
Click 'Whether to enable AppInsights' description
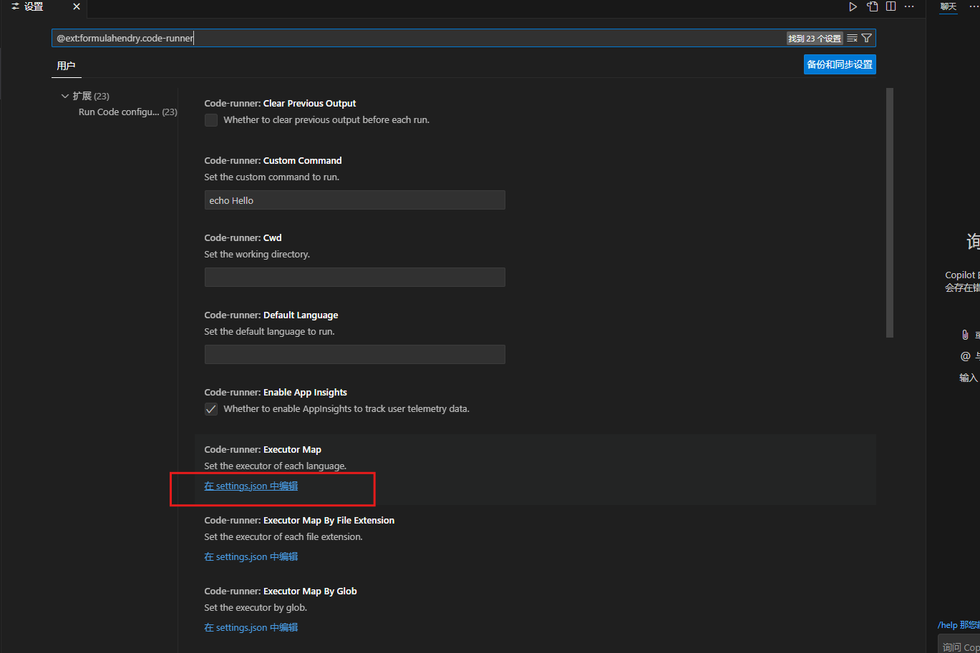[346, 409]
